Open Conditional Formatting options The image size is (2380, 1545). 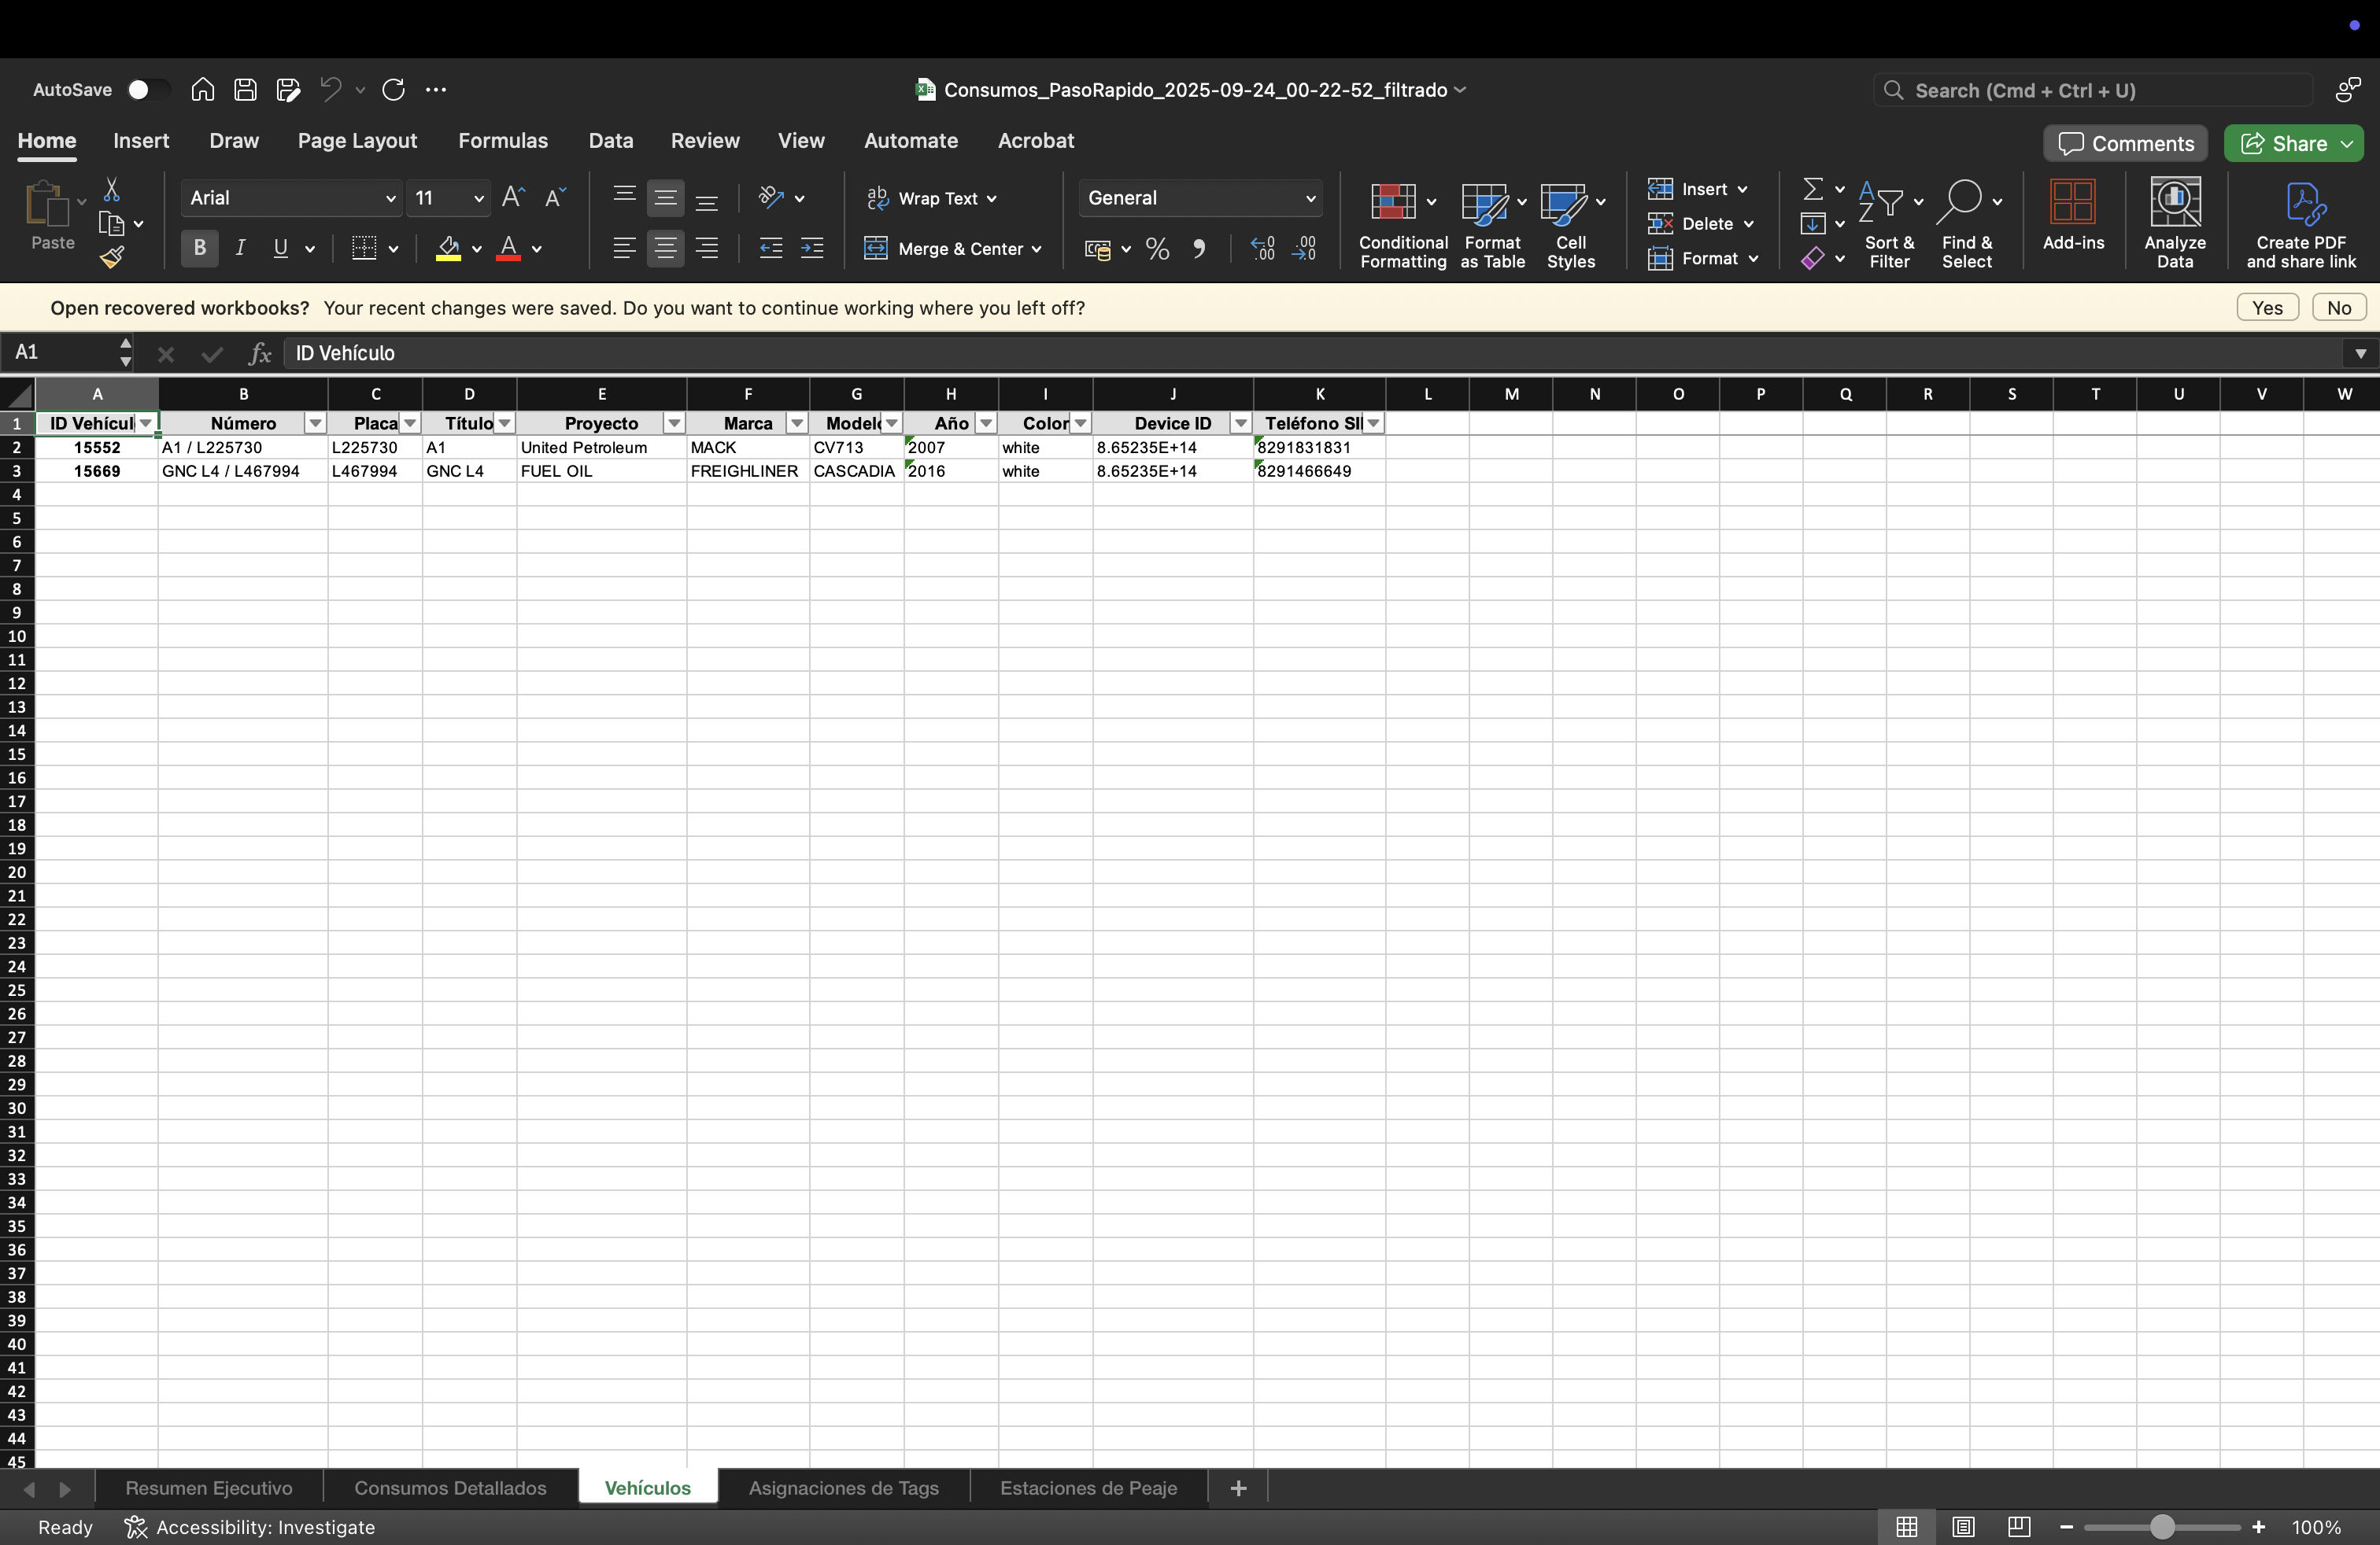coord(1402,225)
